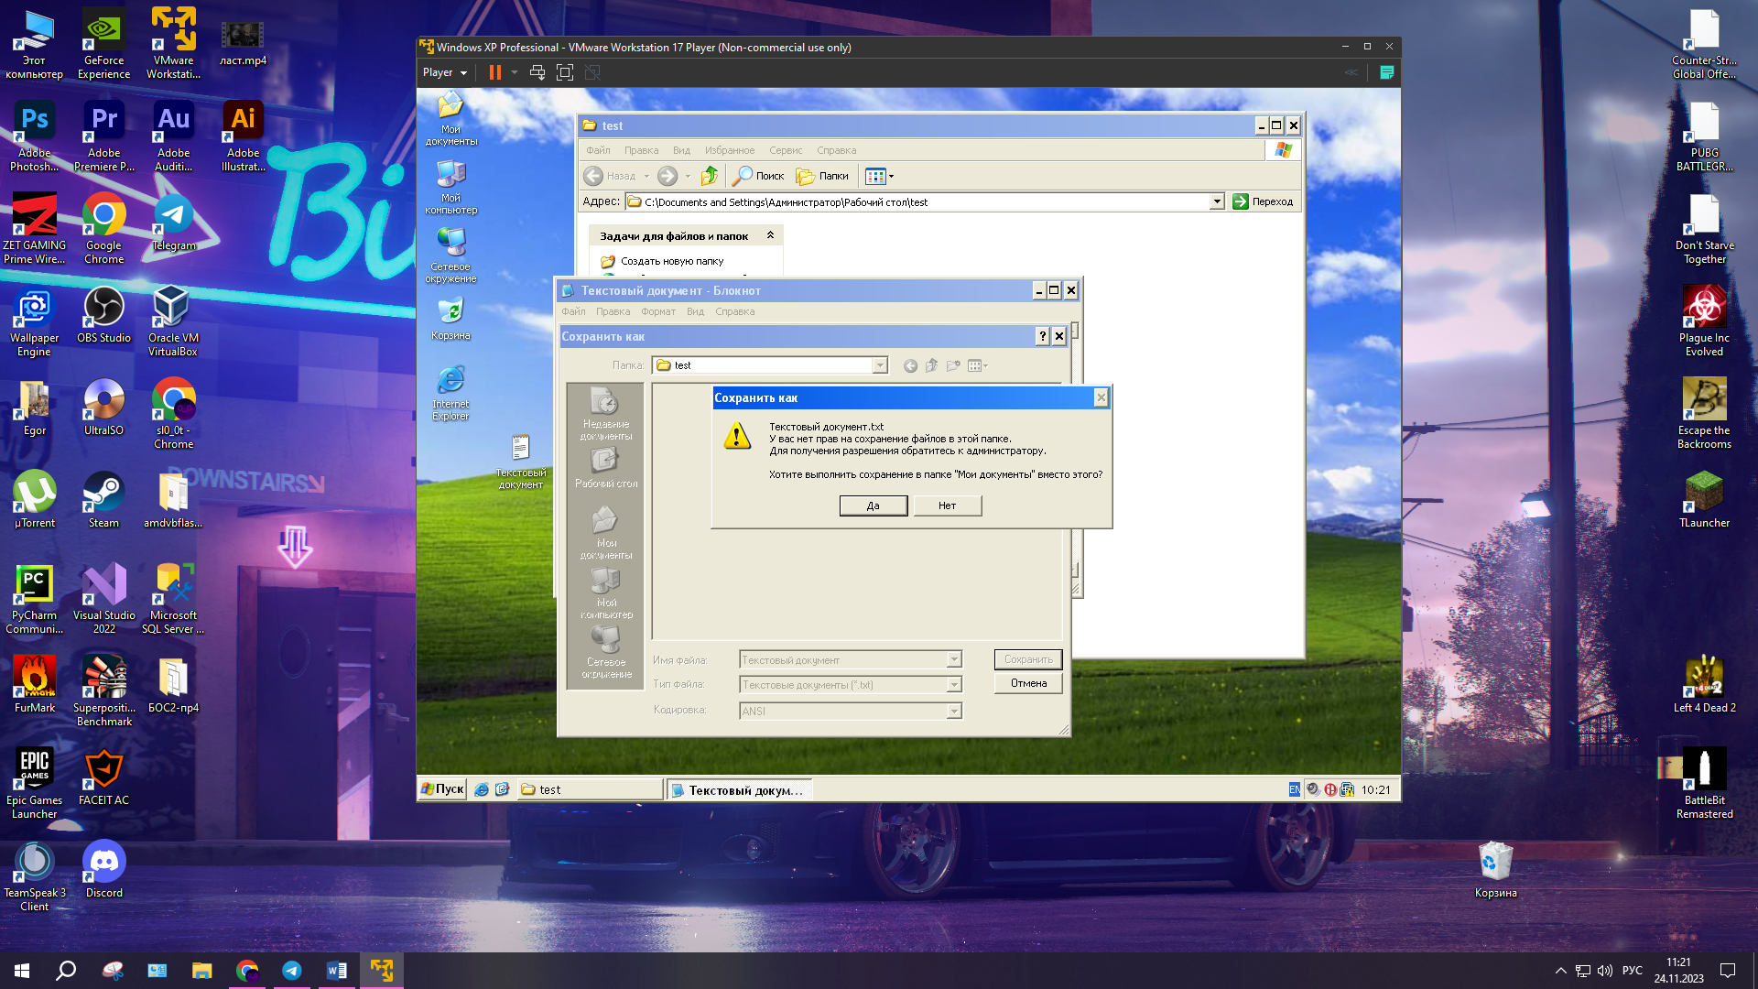Open Избранное menu in explorer window

(x=730, y=150)
